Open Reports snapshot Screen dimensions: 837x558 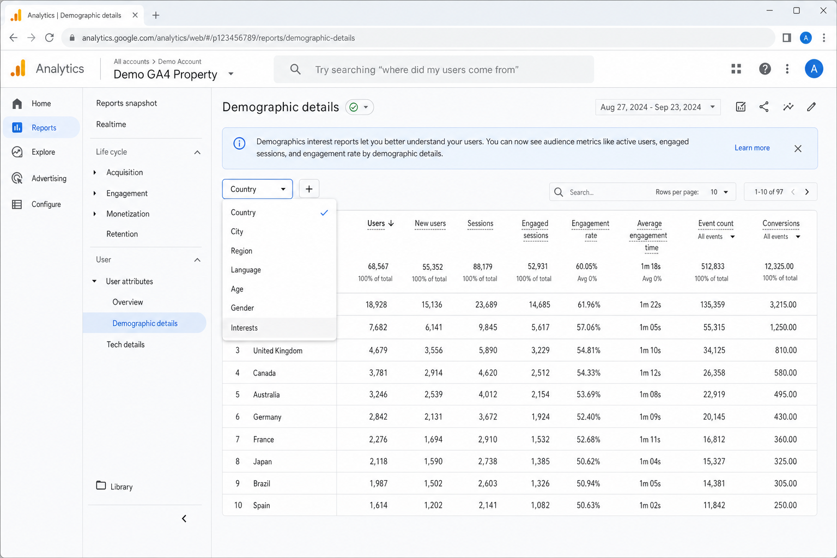coord(126,103)
